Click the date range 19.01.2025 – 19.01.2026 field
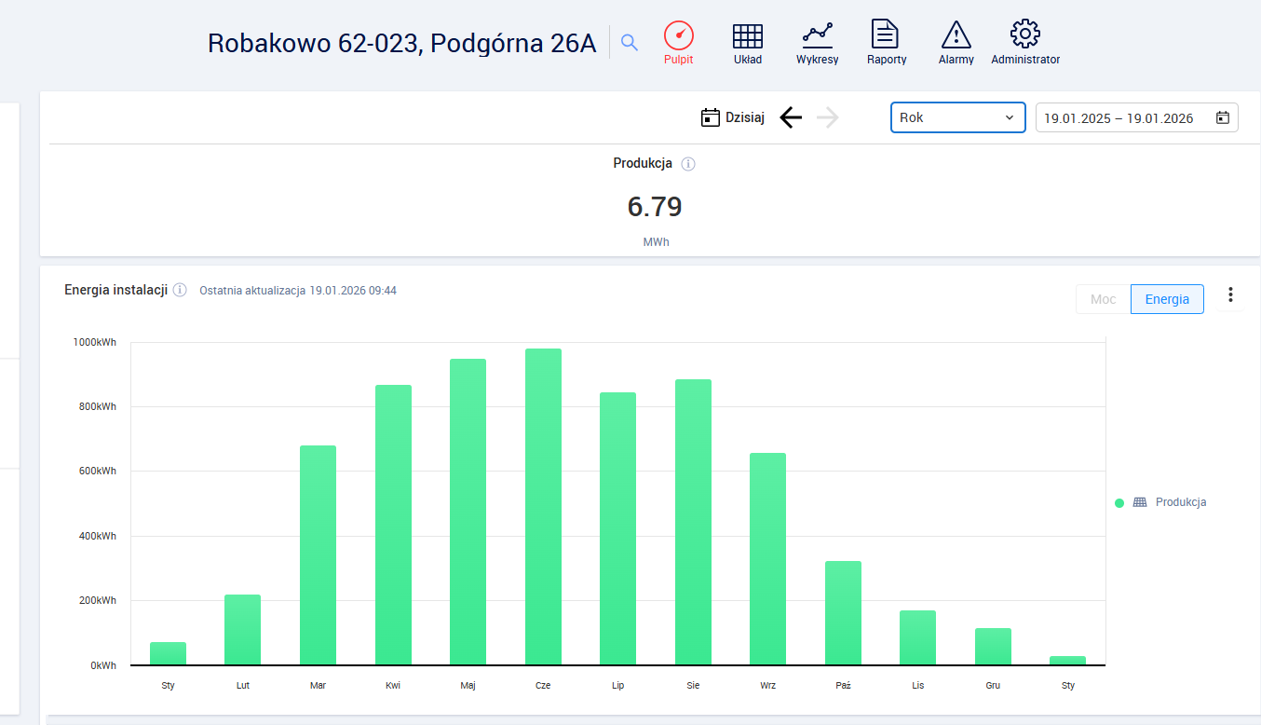Image resolution: width=1261 pixels, height=725 pixels. 1118,118
